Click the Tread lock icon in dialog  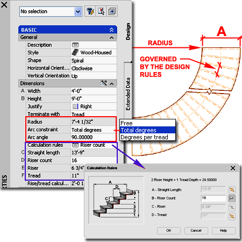click(x=232, y=216)
